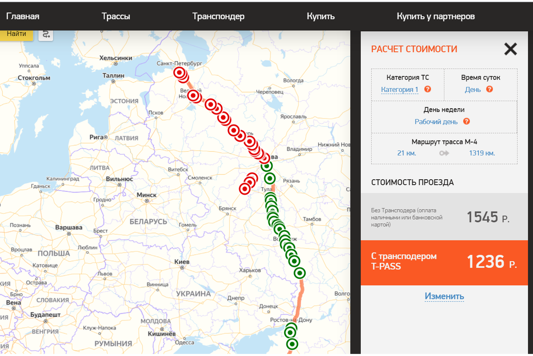Close the РАСЧЕТ СТОИМОСТИ panel
The height and width of the screenshot is (356, 533).
[x=510, y=50]
